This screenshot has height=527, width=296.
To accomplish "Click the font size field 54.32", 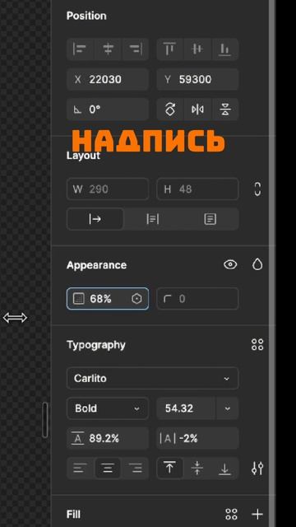I will click(187, 408).
